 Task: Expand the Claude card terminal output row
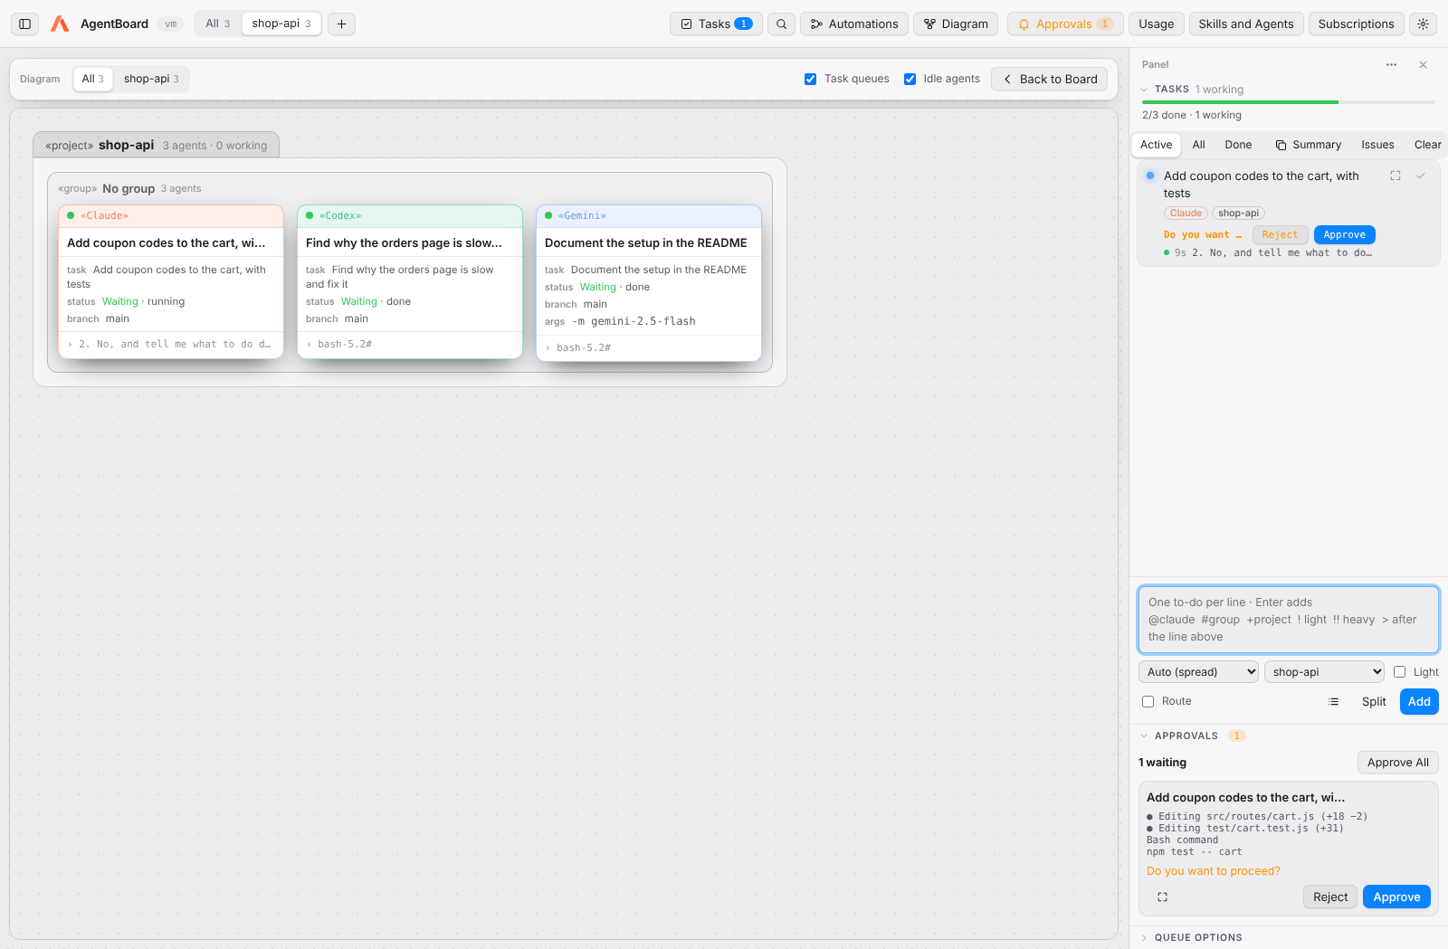(x=171, y=344)
